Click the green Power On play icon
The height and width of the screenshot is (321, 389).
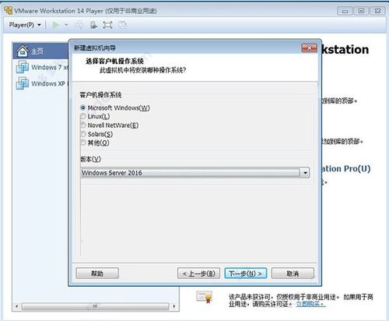56,25
